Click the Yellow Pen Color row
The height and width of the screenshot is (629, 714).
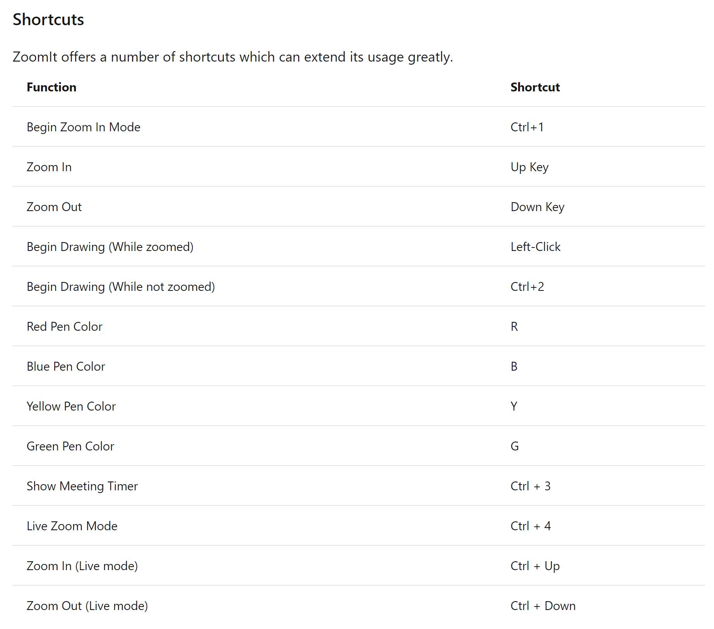point(71,407)
